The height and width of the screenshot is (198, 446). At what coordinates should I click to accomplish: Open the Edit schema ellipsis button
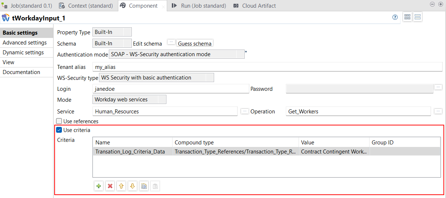pos(171,42)
